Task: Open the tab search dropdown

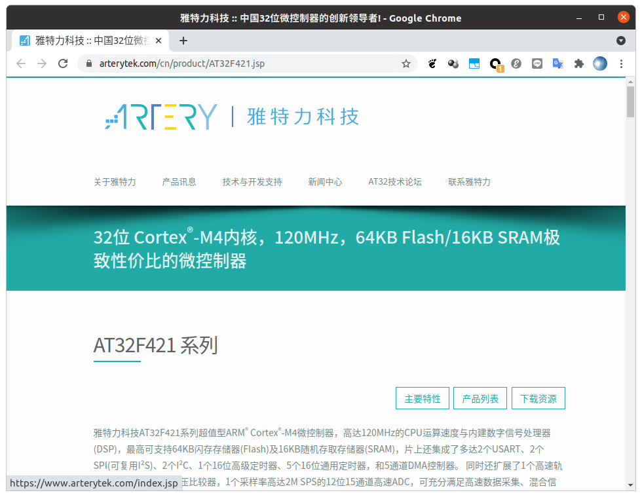Action: 621,41
